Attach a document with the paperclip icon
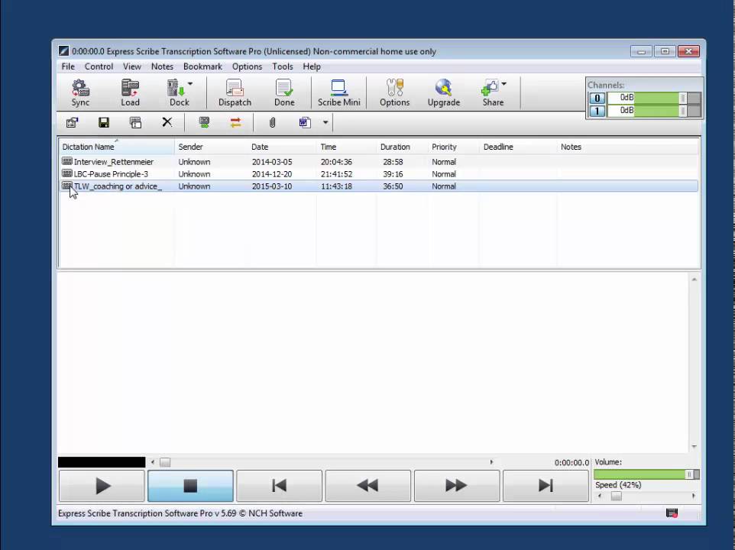Image resolution: width=735 pixels, height=550 pixels. [272, 122]
